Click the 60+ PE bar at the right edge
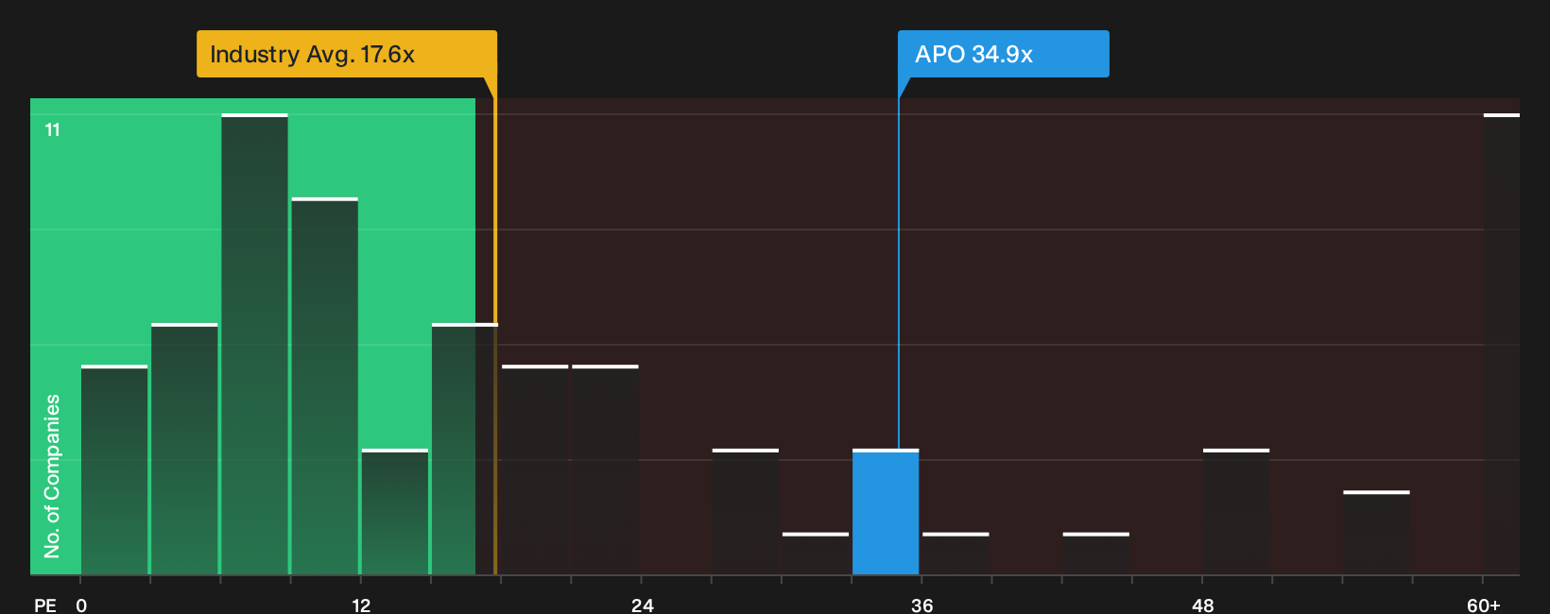Viewport: 1550px width, 614px height. [1502, 344]
